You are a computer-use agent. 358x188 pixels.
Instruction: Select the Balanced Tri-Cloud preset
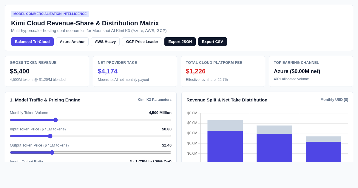pyautogui.click(x=32, y=42)
